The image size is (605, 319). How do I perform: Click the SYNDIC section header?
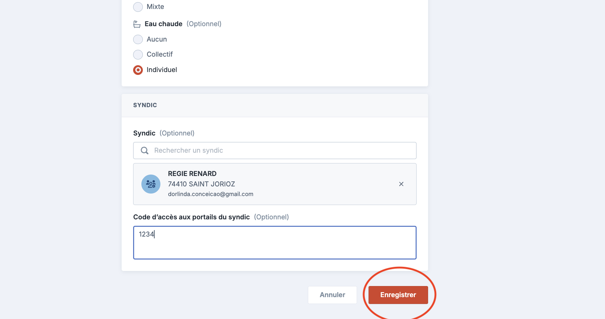145,105
